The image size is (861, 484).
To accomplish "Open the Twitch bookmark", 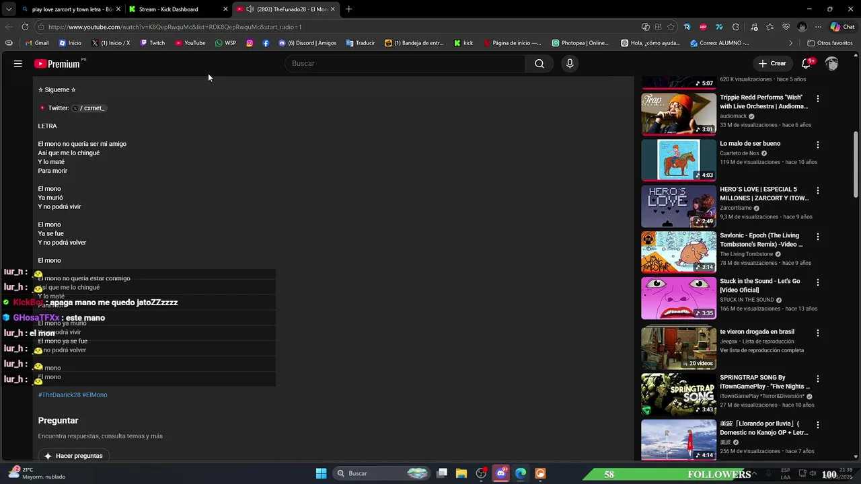I will (152, 43).
